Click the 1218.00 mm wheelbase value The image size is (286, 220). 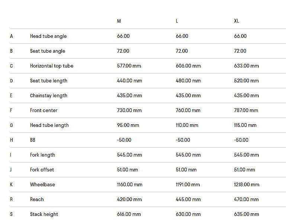pyautogui.click(x=247, y=184)
